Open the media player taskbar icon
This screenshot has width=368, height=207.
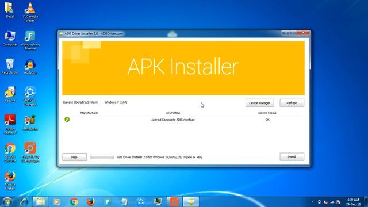(x=56, y=202)
